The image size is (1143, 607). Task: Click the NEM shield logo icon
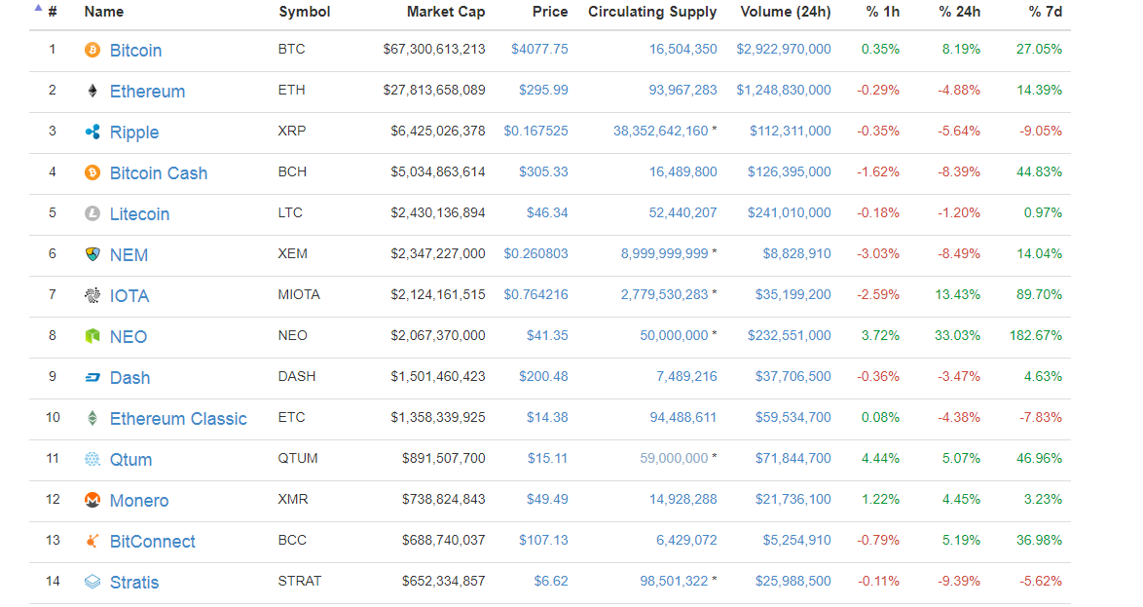tap(92, 254)
